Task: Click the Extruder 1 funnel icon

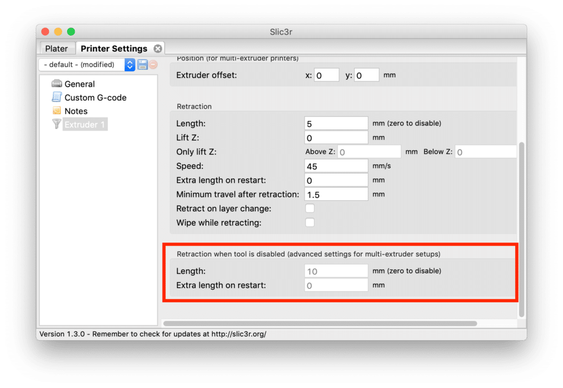Action: (57, 125)
